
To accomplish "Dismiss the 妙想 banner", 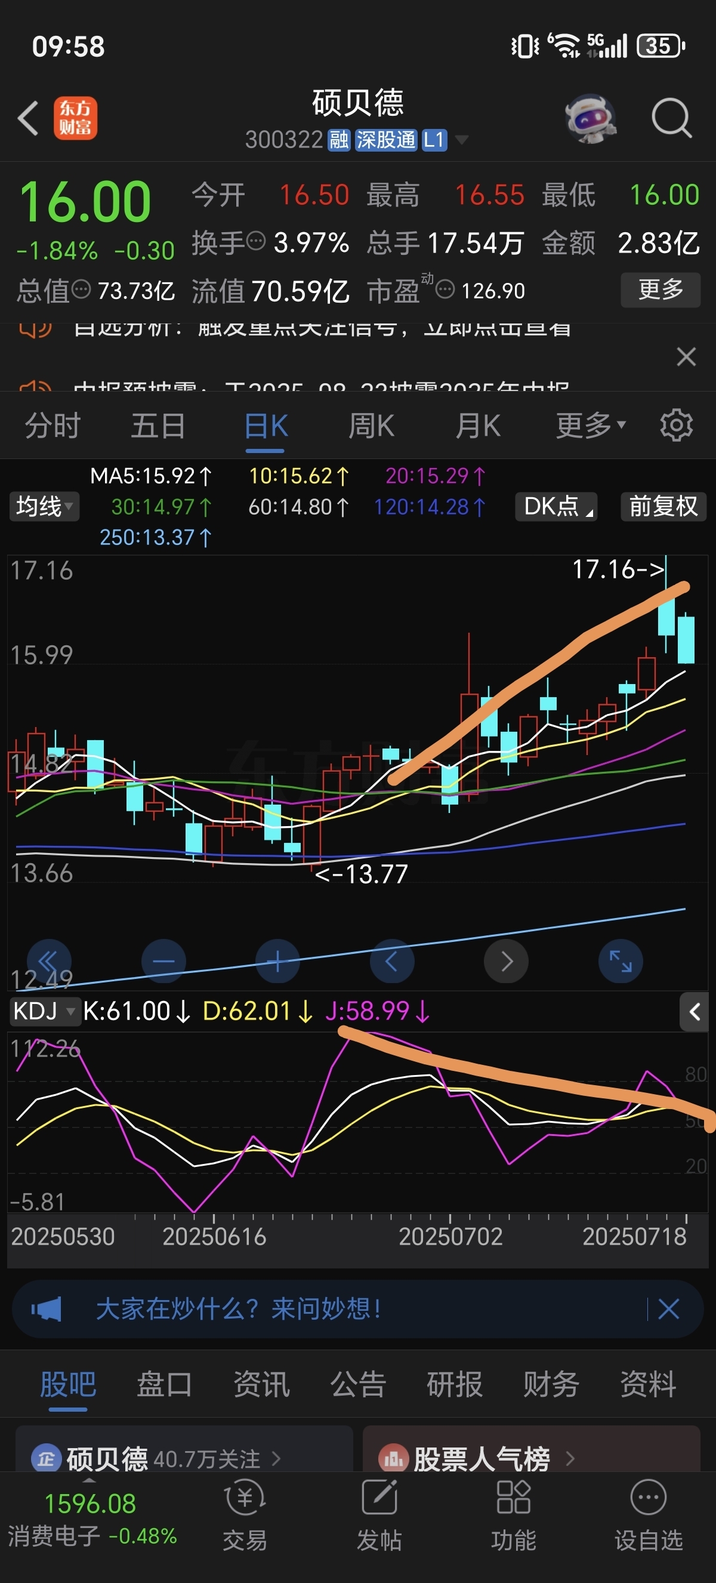I will [x=669, y=1309].
